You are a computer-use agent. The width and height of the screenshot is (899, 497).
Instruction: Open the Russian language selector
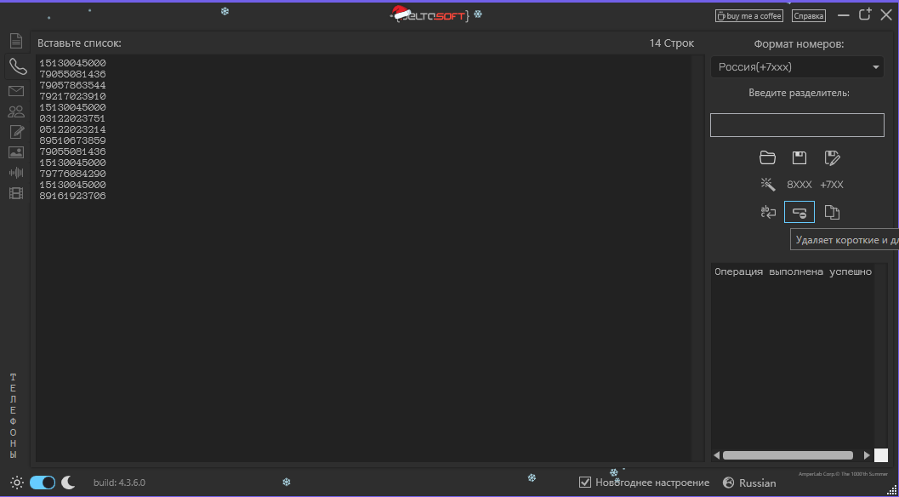pos(750,483)
